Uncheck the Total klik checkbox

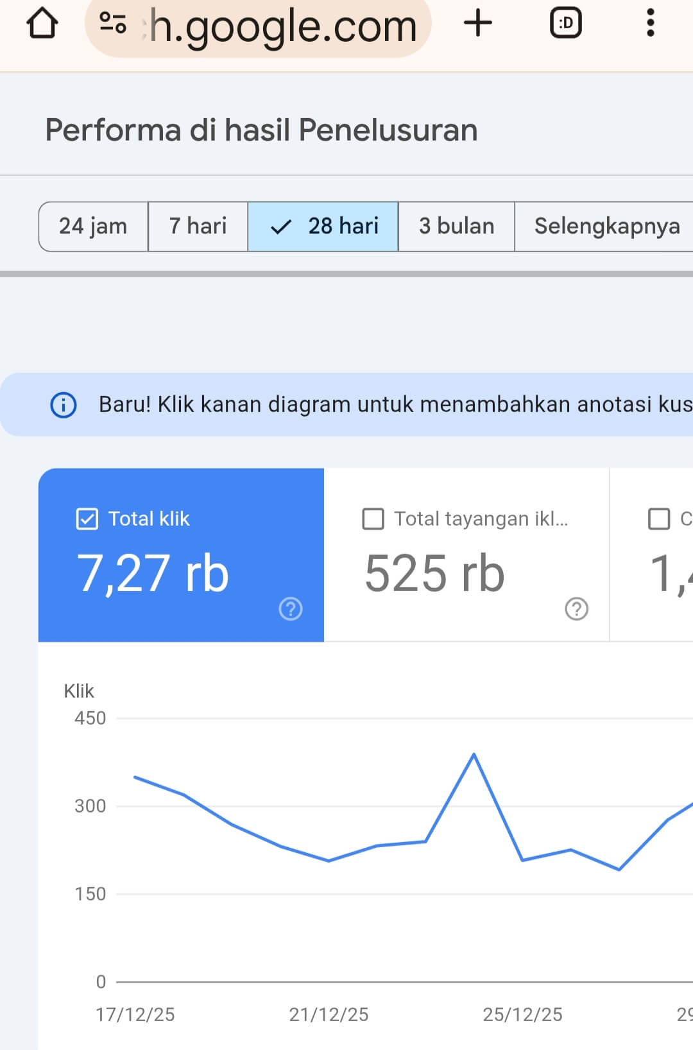(87, 519)
